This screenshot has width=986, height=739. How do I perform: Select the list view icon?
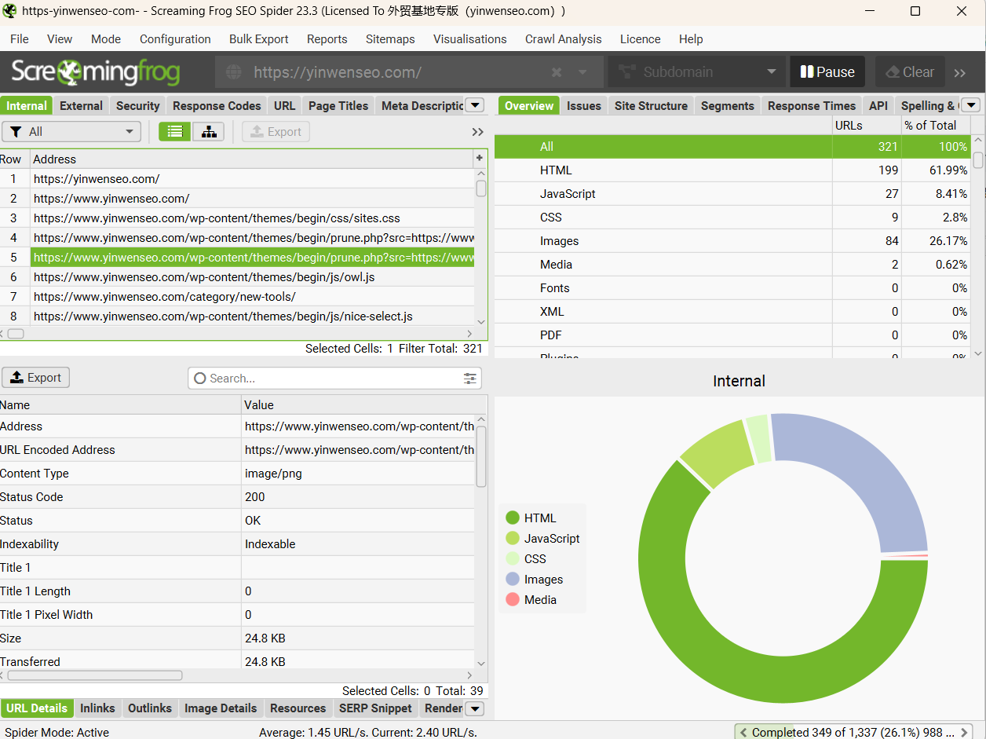click(174, 132)
